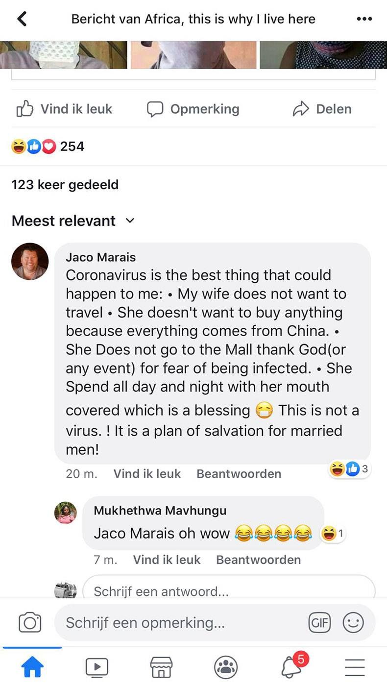Open the three-dot more options menu

click(364, 19)
